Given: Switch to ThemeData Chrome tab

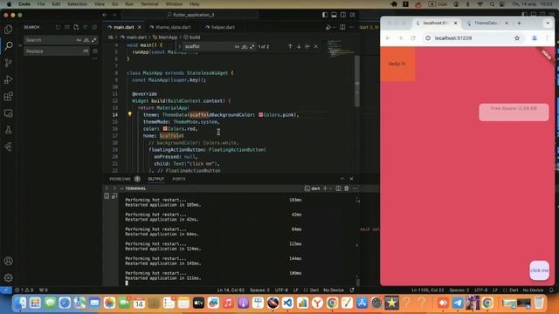Looking at the screenshot, I should [486, 24].
